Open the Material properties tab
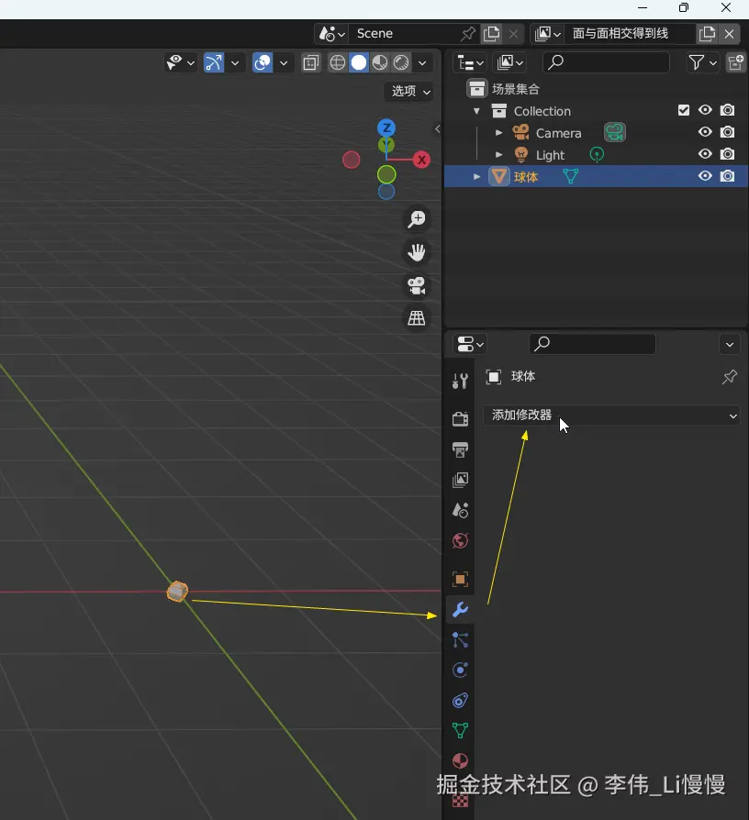749x820 pixels. [x=460, y=761]
